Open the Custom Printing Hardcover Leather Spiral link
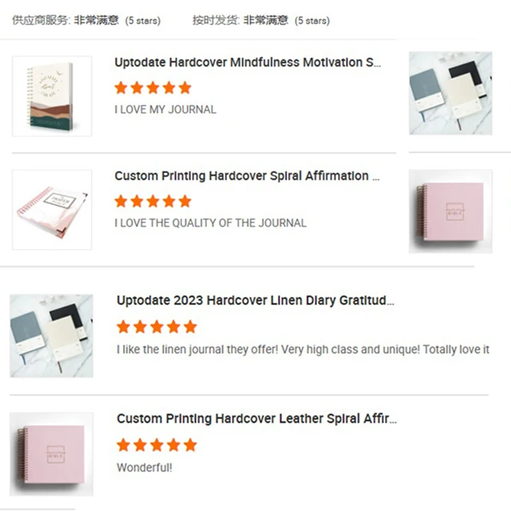 tap(256, 418)
